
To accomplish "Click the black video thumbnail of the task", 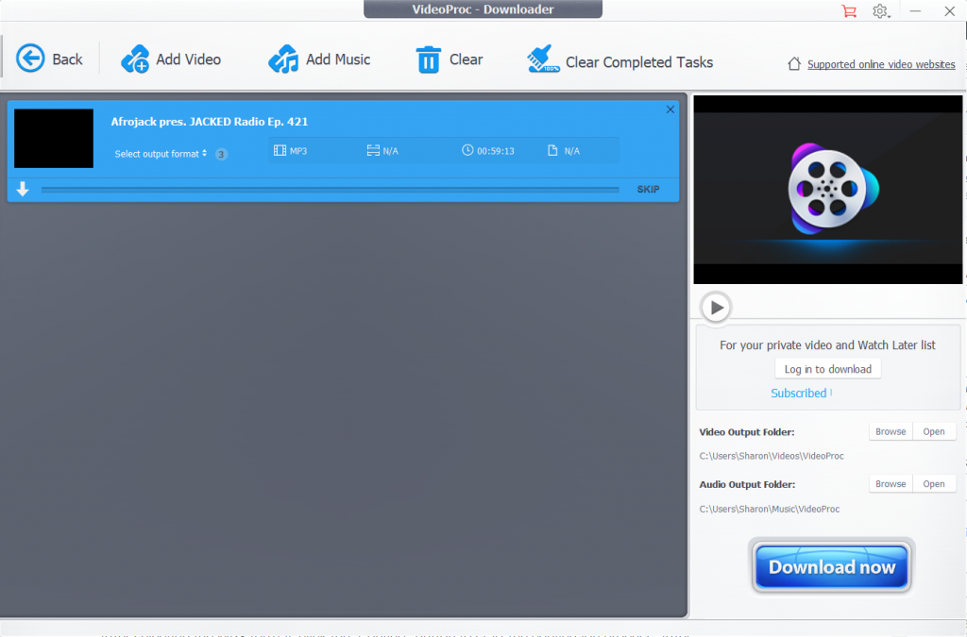I will 54,139.
